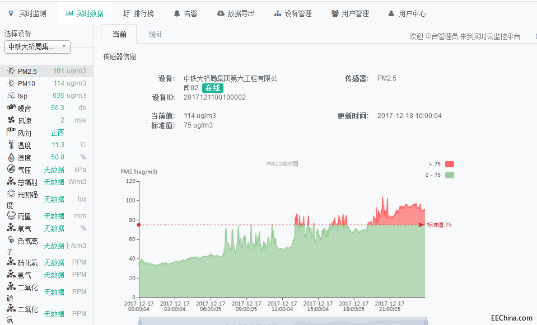
Task: Toggle the red '> 75' legend series
Action: pyautogui.click(x=450, y=164)
